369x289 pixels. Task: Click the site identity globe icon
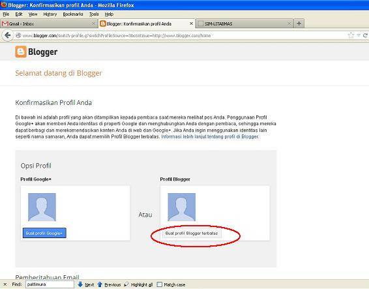tap(18, 36)
